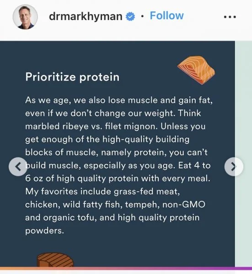The image size is (252, 274).
Task: Click the drmarkhyman username
Action: (x=86, y=16)
